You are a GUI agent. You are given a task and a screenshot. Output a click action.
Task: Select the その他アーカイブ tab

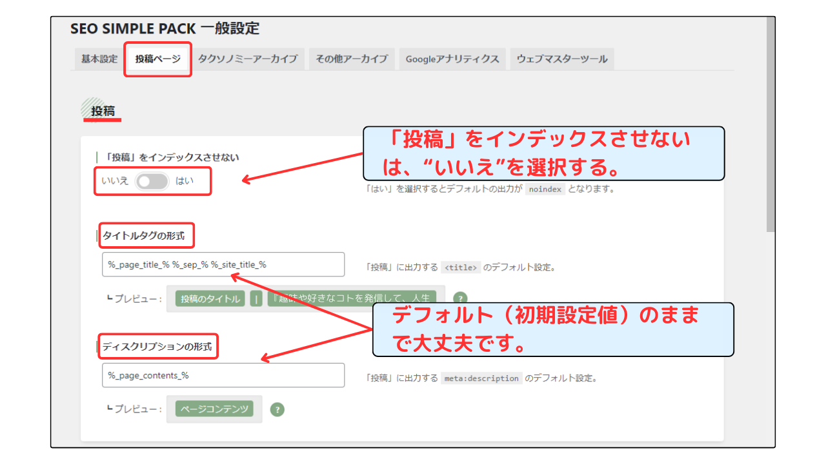point(351,59)
